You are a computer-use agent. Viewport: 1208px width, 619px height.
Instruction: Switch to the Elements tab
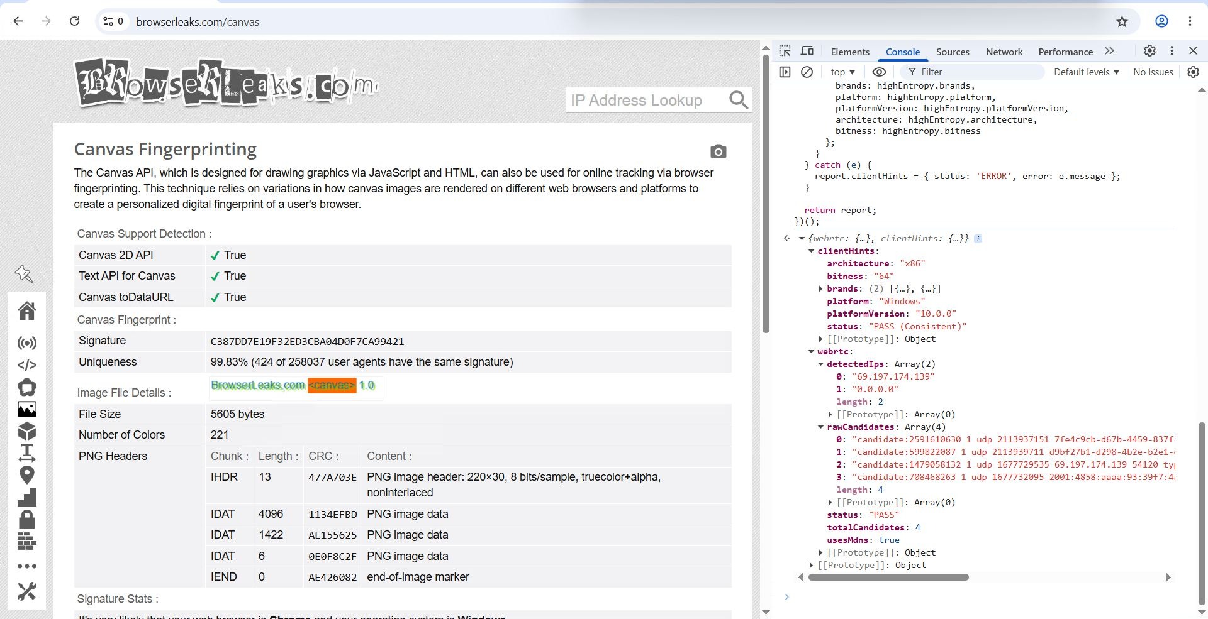point(850,52)
